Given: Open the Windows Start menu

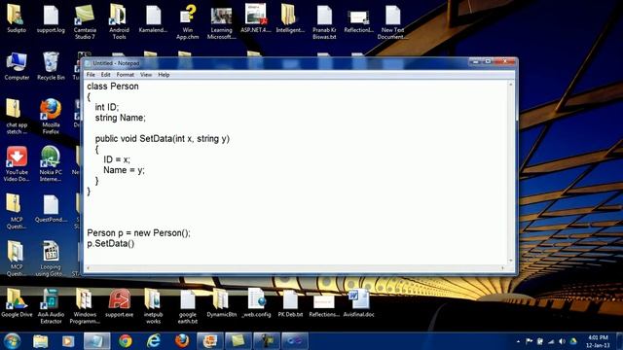Looking at the screenshot, I should [12, 341].
